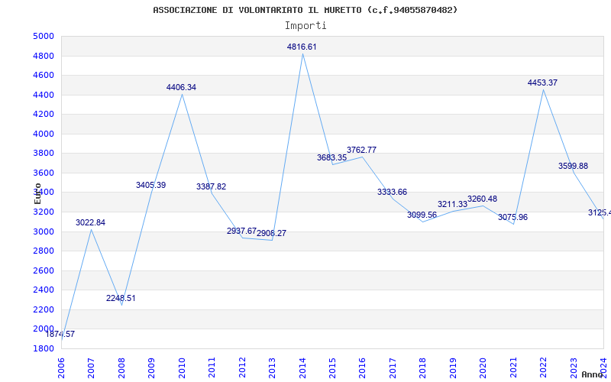
Task: Click the 4200 Euro axis value
Action: (x=44, y=115)
